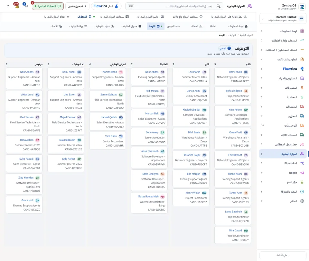Open the notifications bell icon
The width and height of the screenshot is (309, 261).
click(16, 6)
